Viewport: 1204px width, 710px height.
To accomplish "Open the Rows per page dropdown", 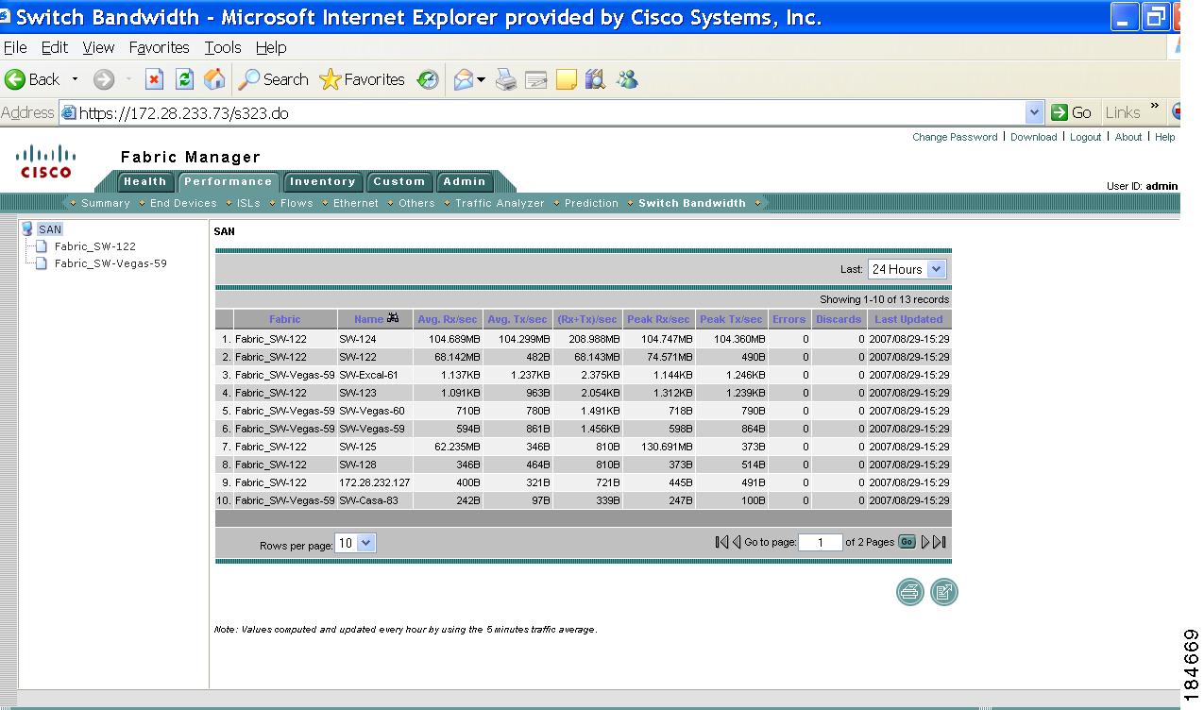I will 366,543.
